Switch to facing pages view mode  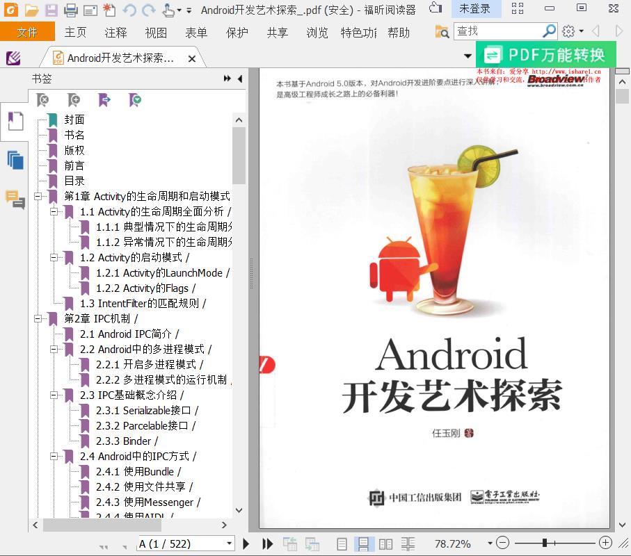385,544
